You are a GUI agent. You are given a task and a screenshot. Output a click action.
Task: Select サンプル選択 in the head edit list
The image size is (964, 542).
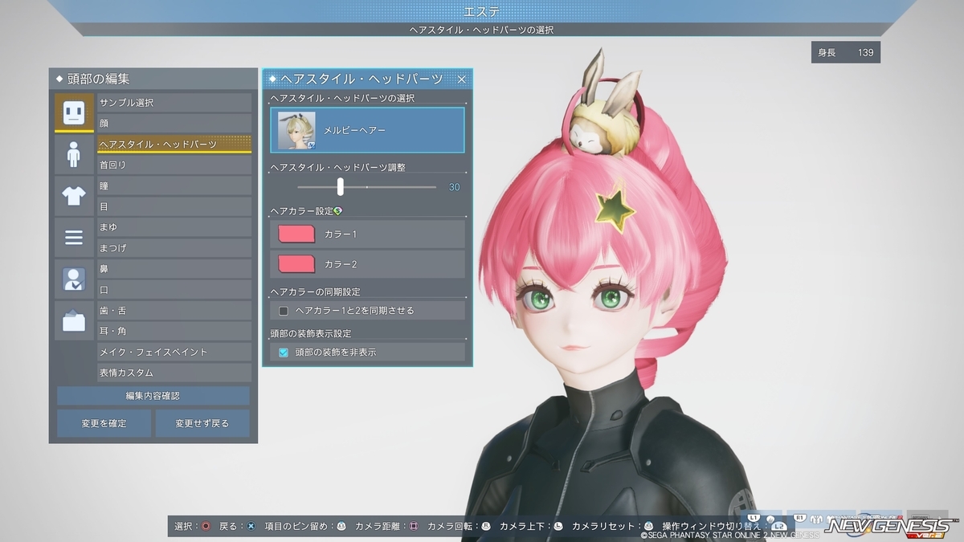click(174, 103)
